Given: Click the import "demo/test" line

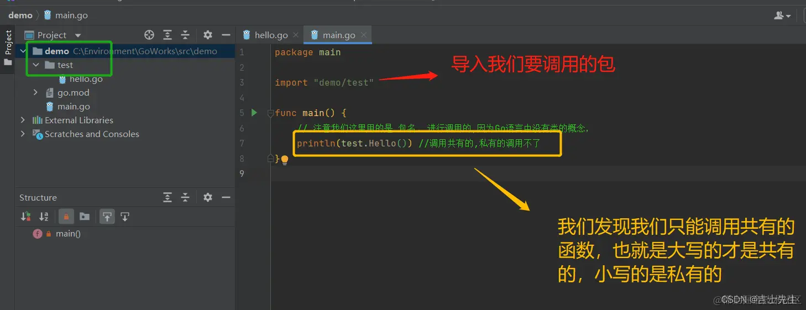Looking at the screenshot, I should (x=324, y=83).
